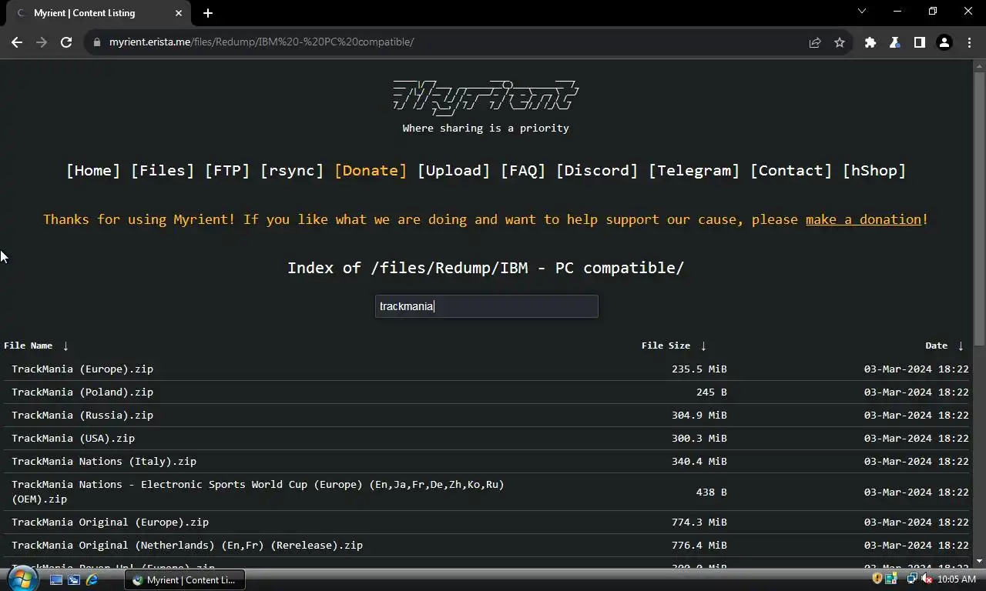This screenshot has width=986, height=591.
Task: Bookmark this page with the star icon
Action: pyautogui.click(x=840, y=42)
